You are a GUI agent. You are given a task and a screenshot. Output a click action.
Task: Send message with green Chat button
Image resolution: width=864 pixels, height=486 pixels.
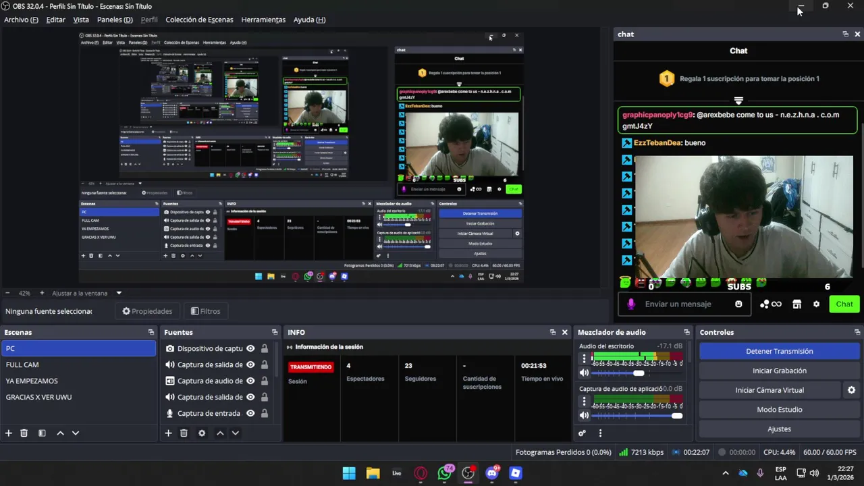point(844,304)
